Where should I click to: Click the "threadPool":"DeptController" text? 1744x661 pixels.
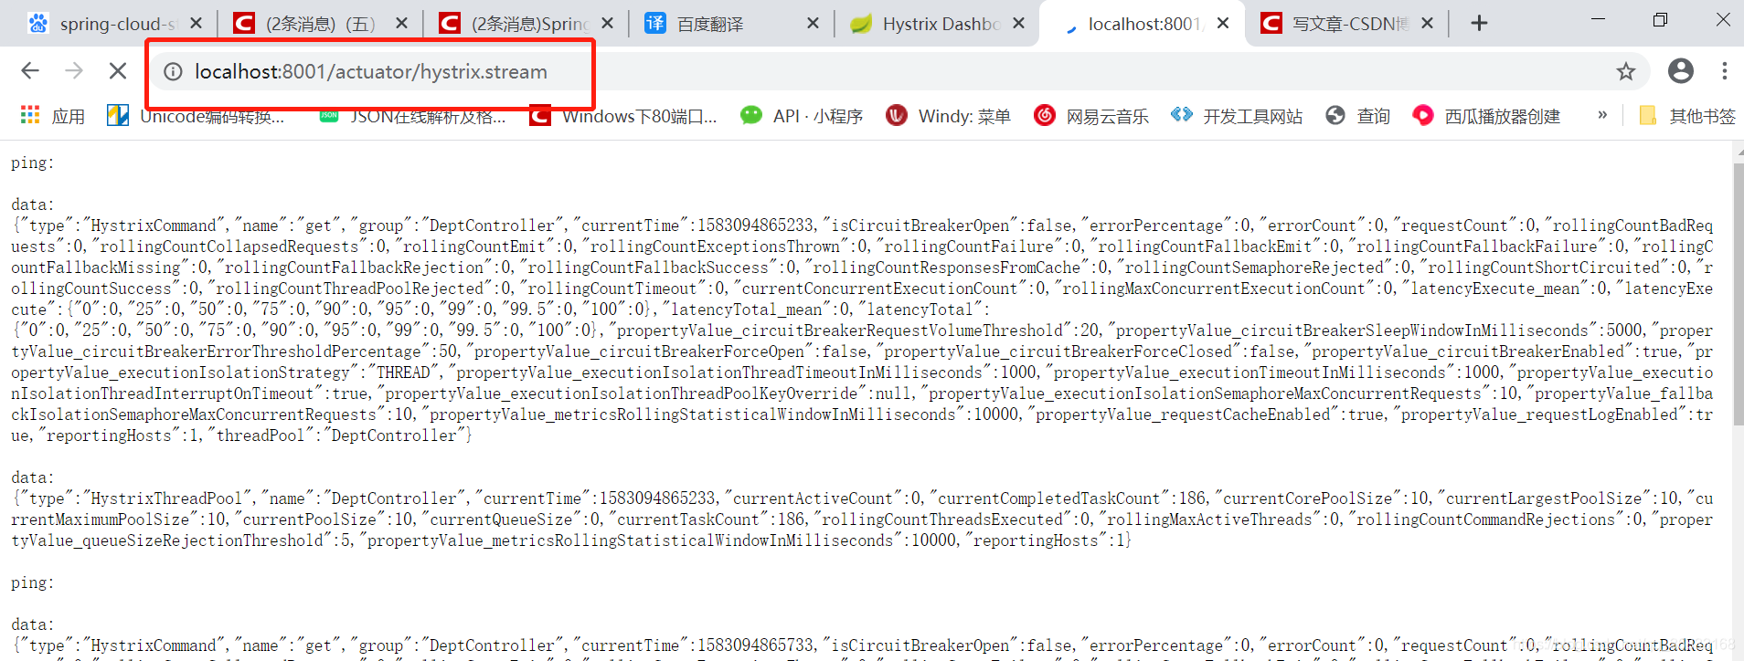[340, 435]
